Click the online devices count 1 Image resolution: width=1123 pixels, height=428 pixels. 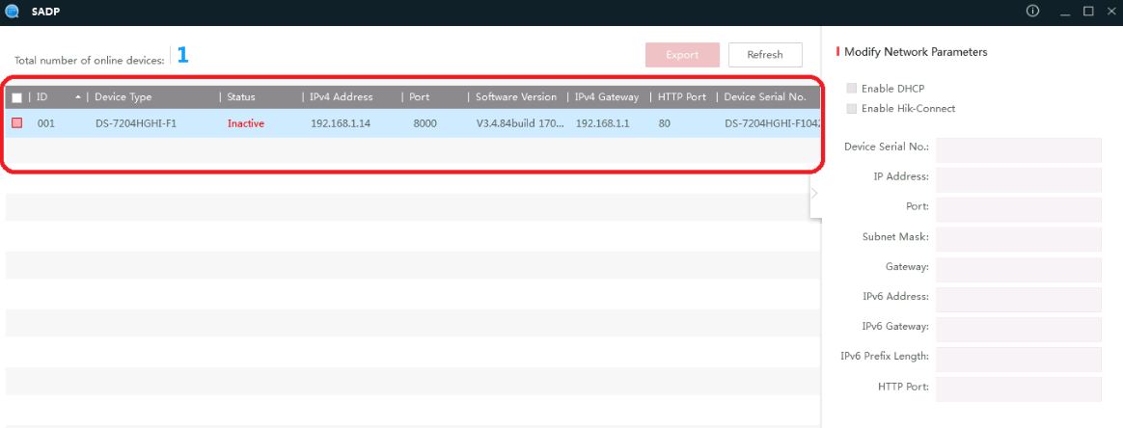[x=182, y=54]
